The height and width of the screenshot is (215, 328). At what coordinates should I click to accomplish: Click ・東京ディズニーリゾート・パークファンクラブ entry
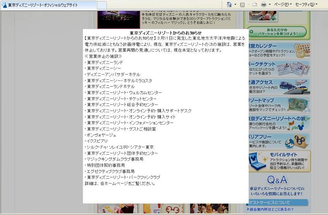coord(122,177)
